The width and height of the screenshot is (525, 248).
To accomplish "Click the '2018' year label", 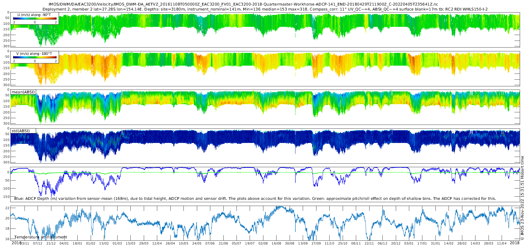I will [x=514, y=243].
